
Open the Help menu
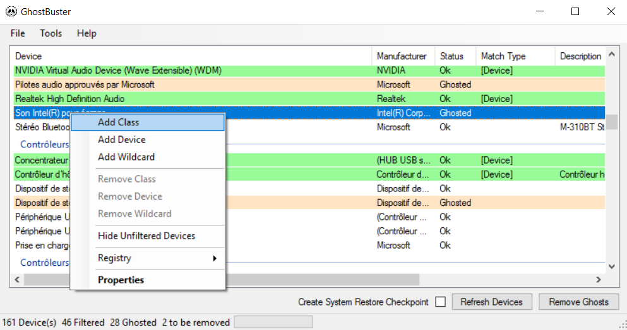[87, 33]
